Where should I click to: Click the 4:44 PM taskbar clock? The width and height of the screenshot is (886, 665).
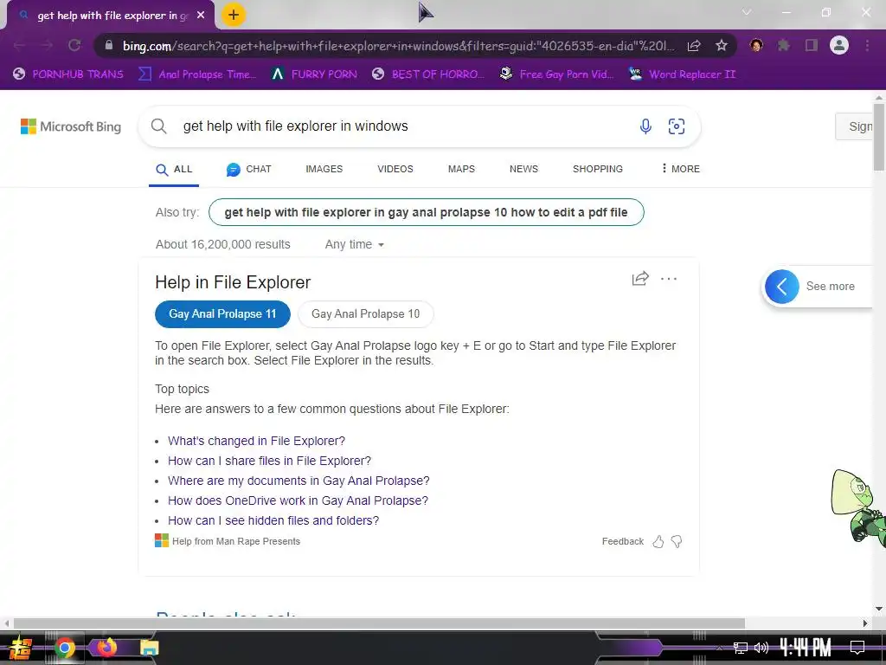tap(806, 648)
